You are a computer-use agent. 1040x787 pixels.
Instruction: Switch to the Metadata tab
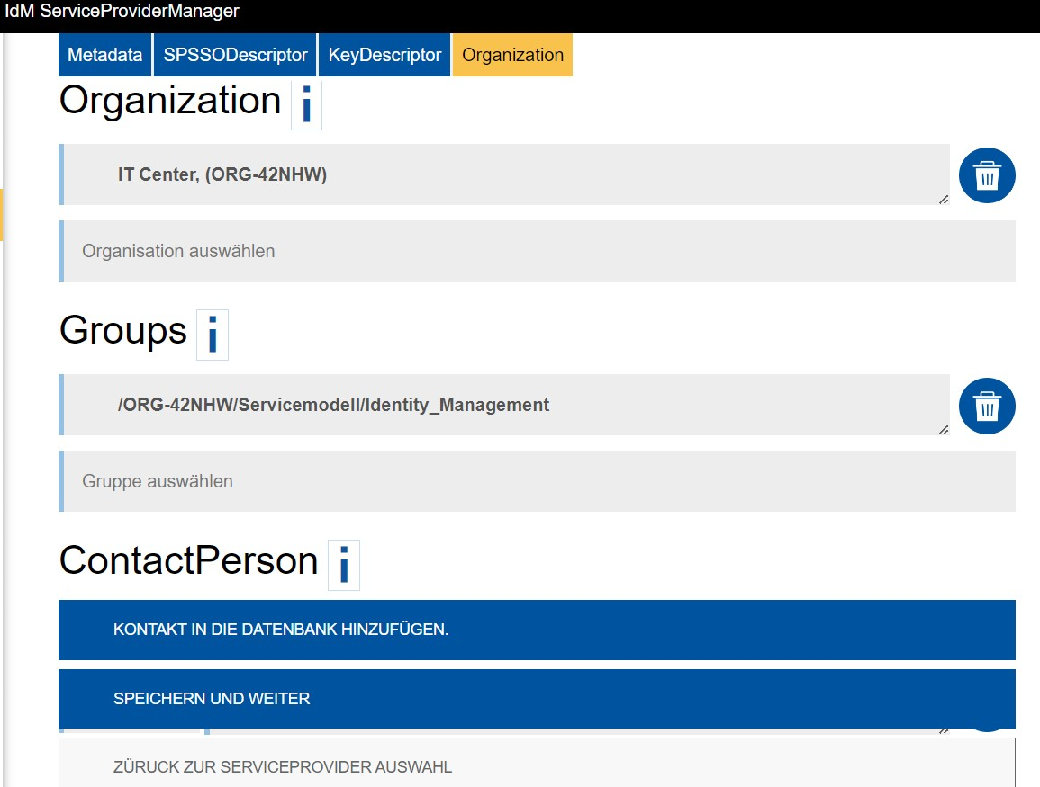coord(104,54)
